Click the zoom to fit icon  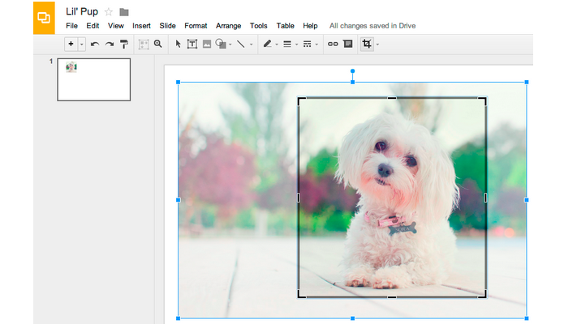point(144,45)
